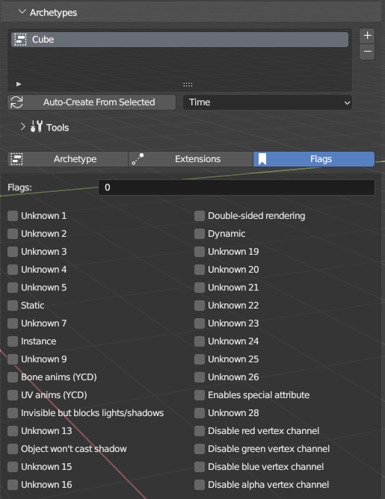Click the Flags value input field

point(236,187)
